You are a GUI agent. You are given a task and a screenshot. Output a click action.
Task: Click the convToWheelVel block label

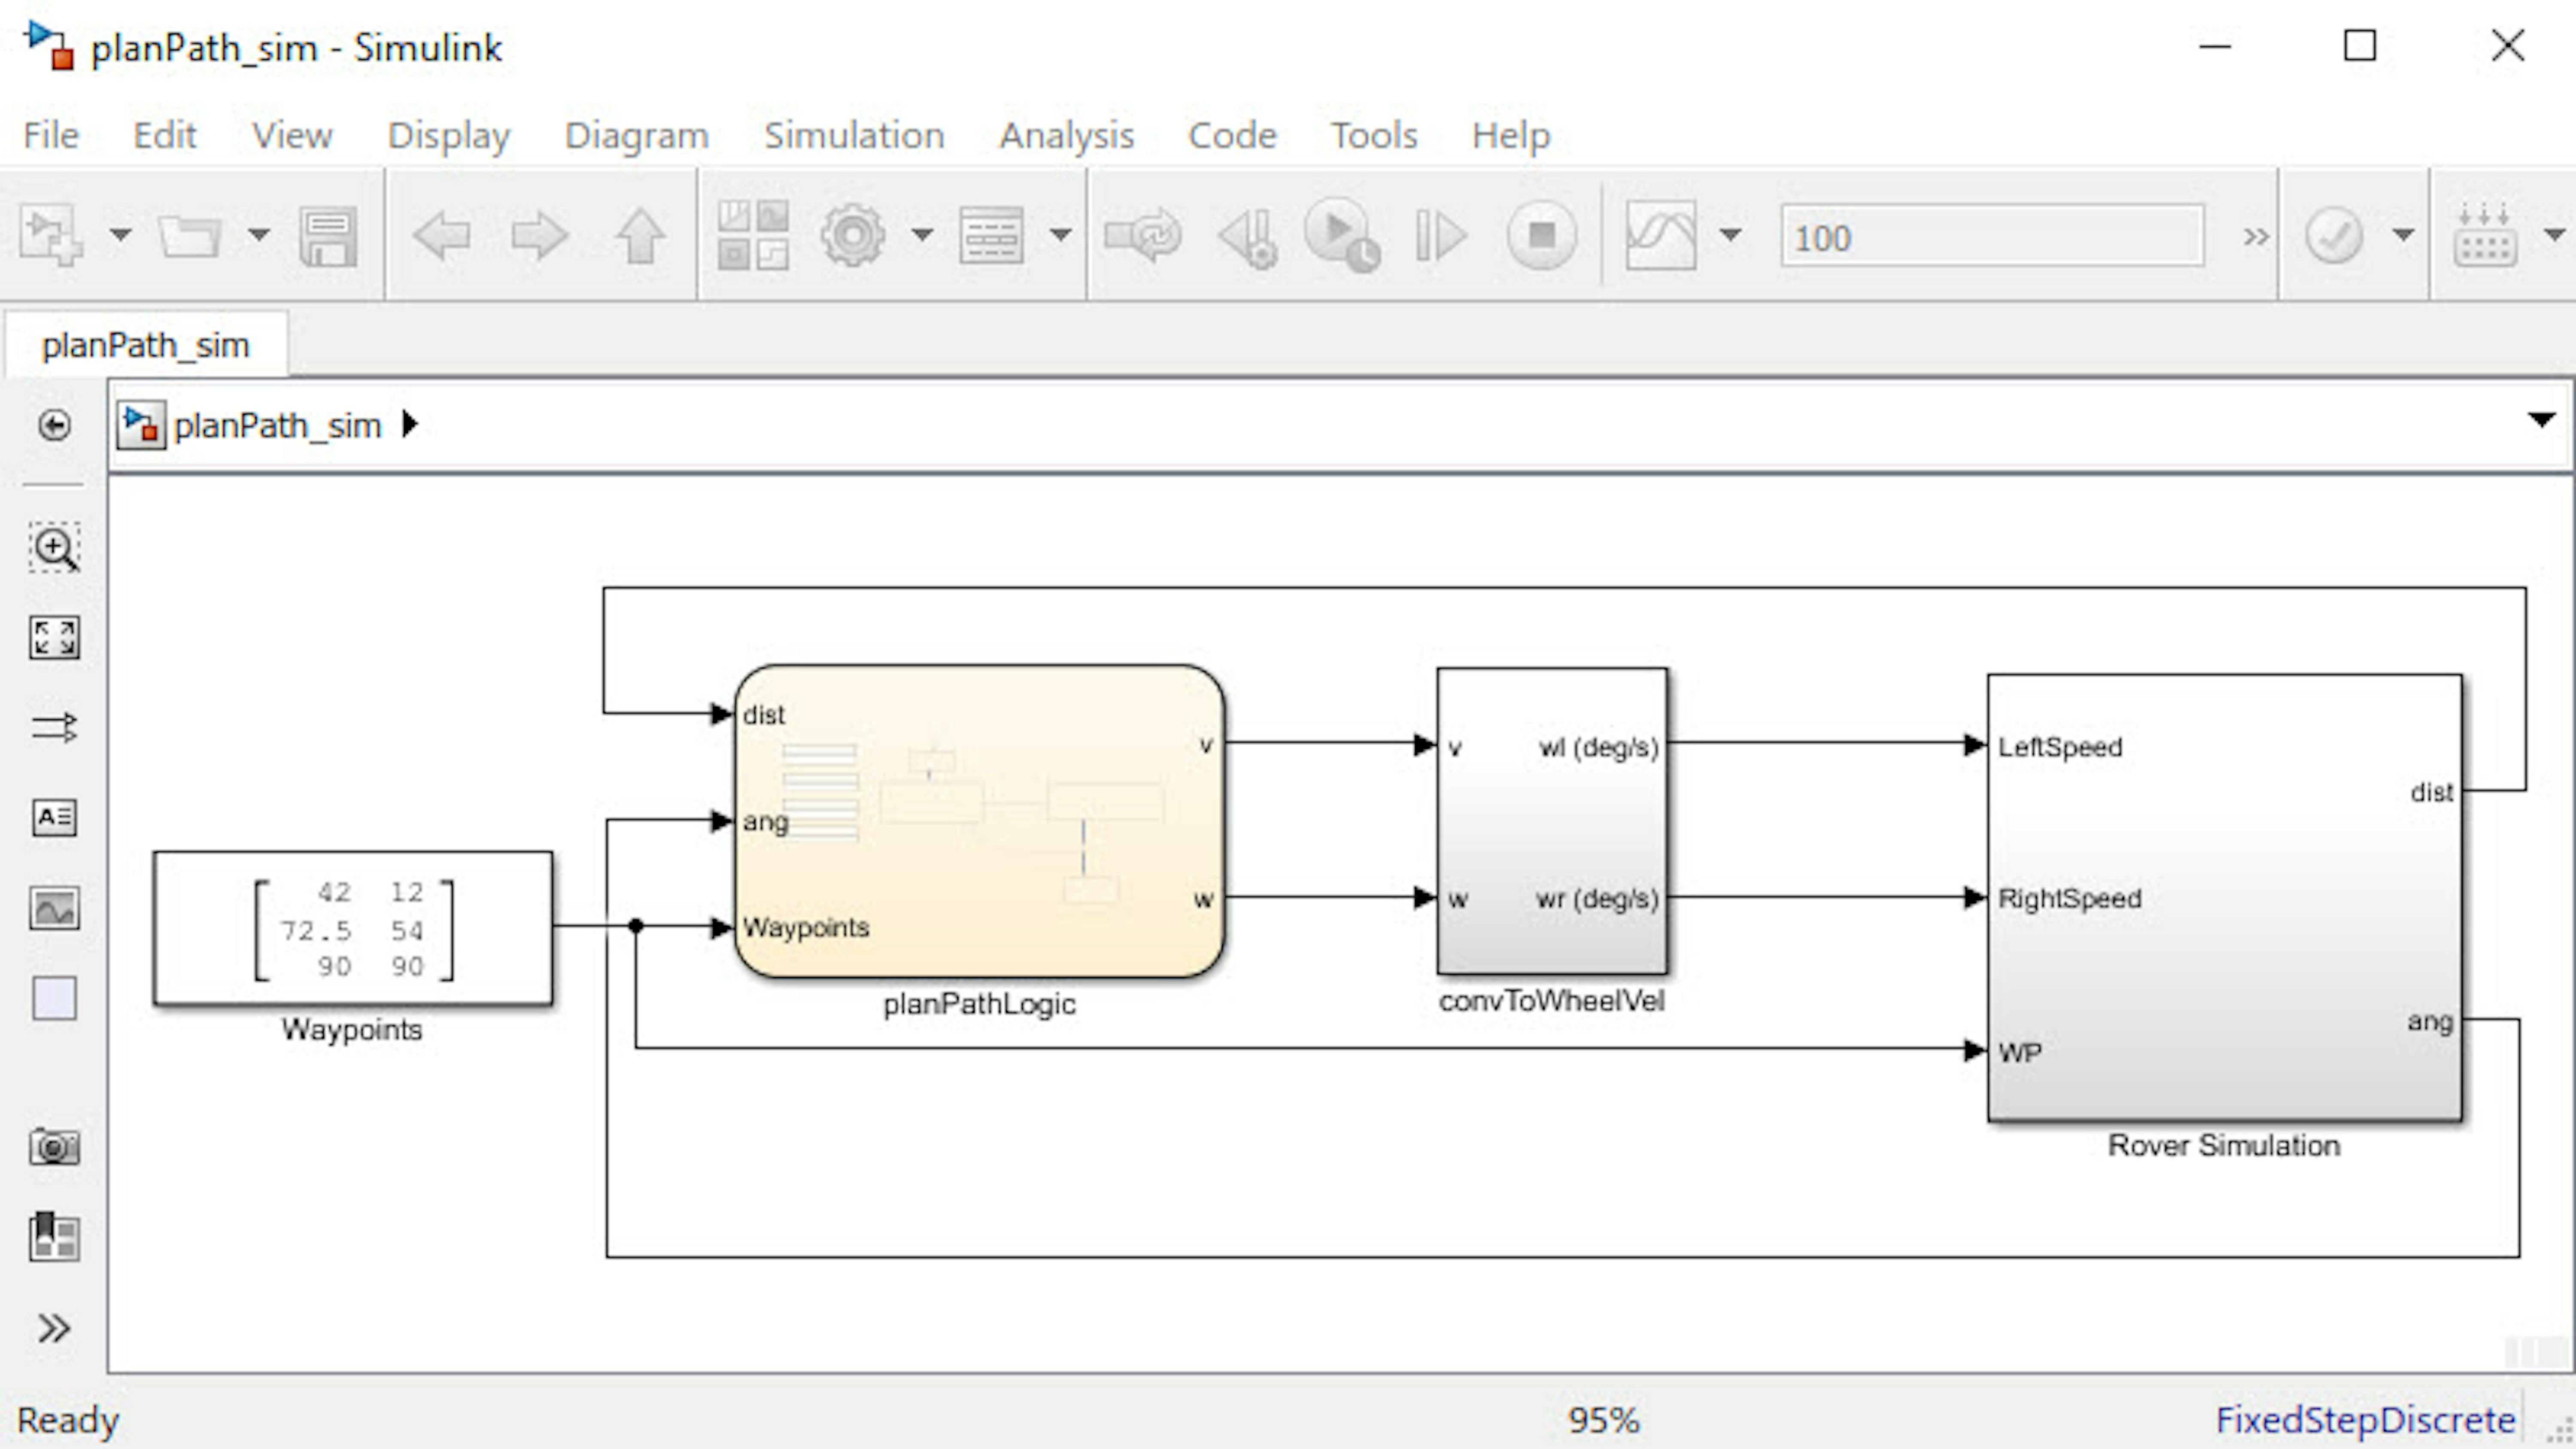(1552, 1001)
